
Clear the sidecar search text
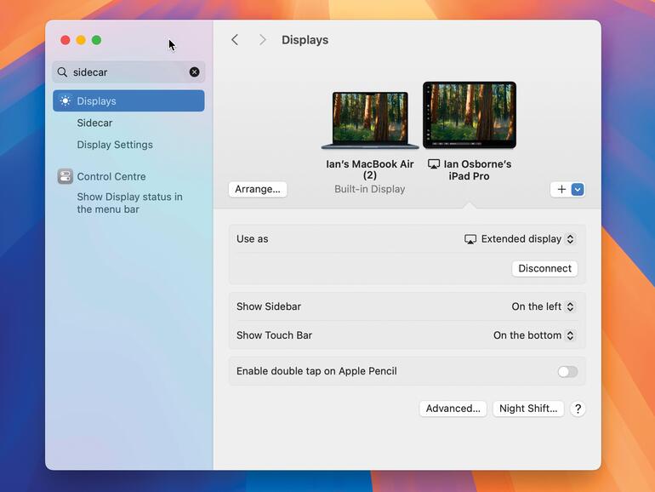[x=195, y=72]
